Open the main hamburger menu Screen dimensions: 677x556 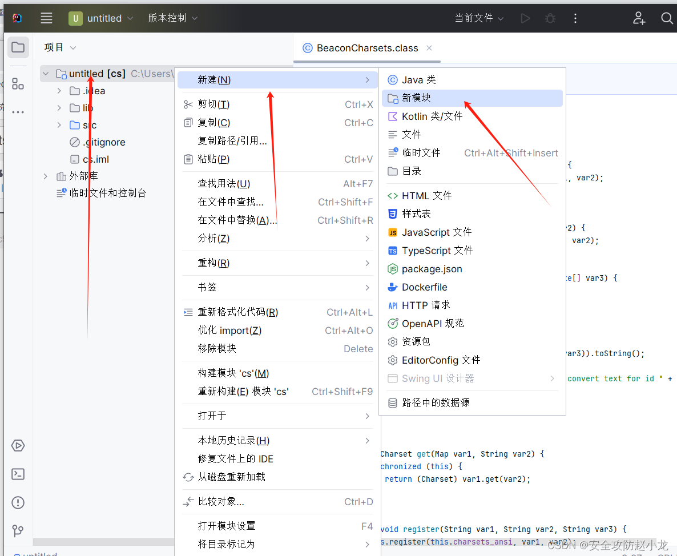[46, 18]
